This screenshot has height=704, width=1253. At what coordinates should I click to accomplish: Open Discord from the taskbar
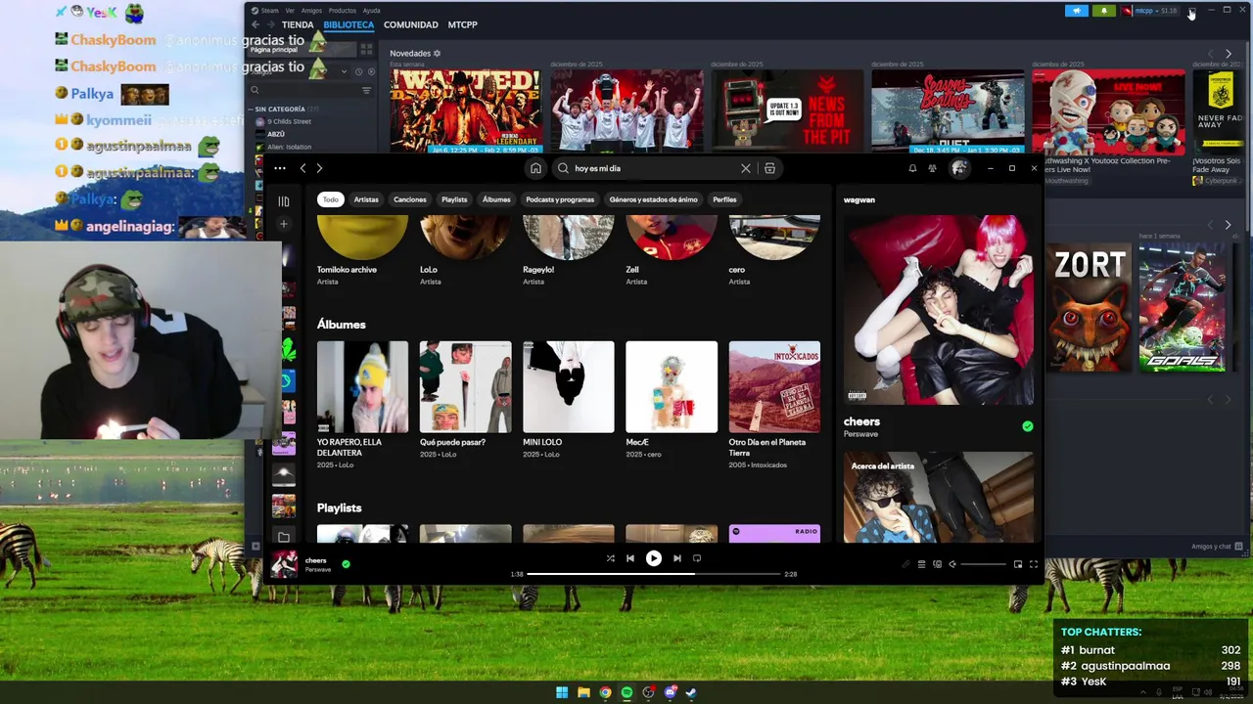(670, 692)
